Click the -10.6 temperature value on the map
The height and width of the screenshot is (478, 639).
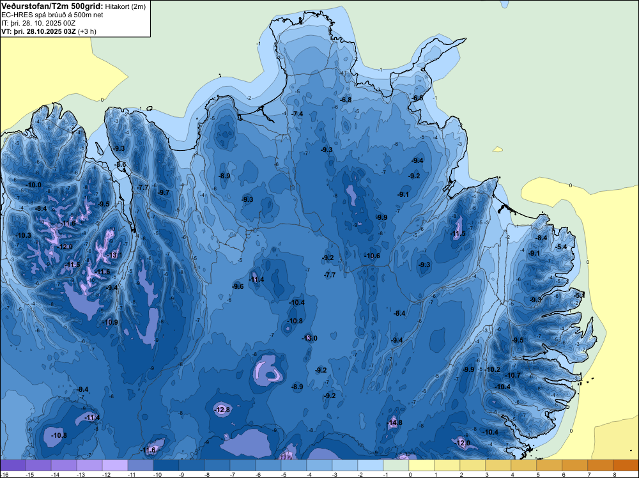372,256
